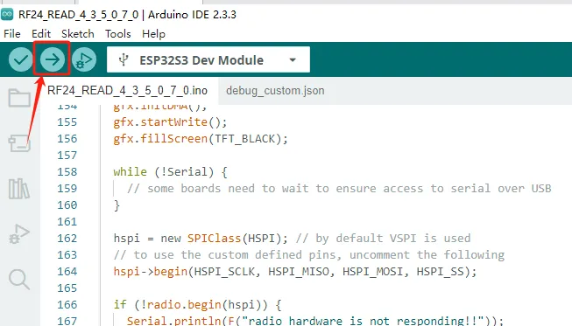Open the Debug panel in sidebar
The width and height of the screenshot is (572, 326).
[x=19, y=234]
